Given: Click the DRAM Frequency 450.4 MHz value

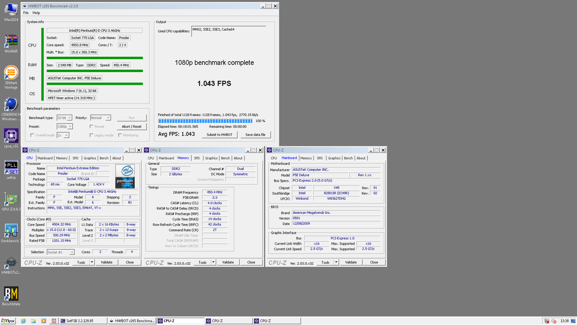Looking at the screenshot, I should [215, 192].
